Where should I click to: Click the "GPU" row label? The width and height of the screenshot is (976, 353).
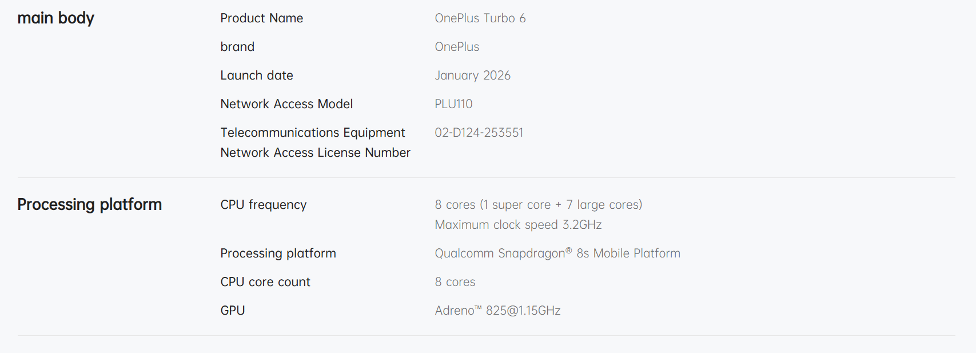click(x=232, y=311)
